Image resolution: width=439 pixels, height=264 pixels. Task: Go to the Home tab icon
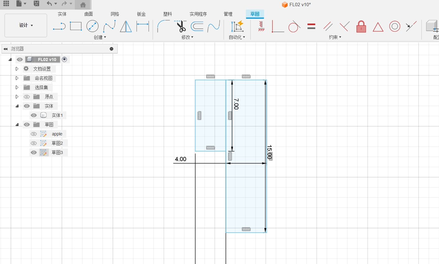tap(83, 5)
